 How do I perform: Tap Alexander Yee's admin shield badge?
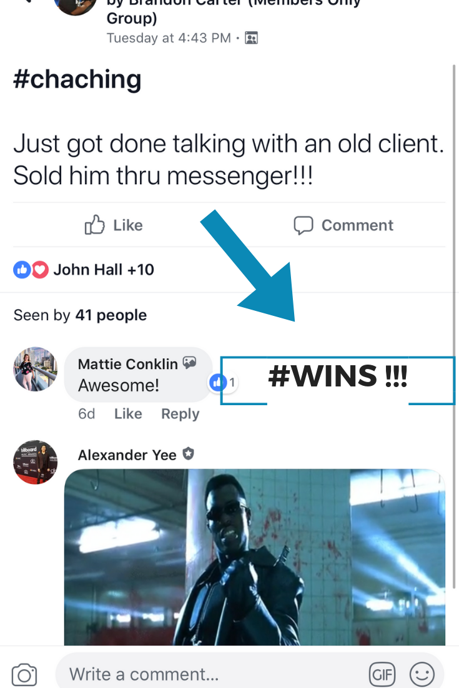pos(188,454)
